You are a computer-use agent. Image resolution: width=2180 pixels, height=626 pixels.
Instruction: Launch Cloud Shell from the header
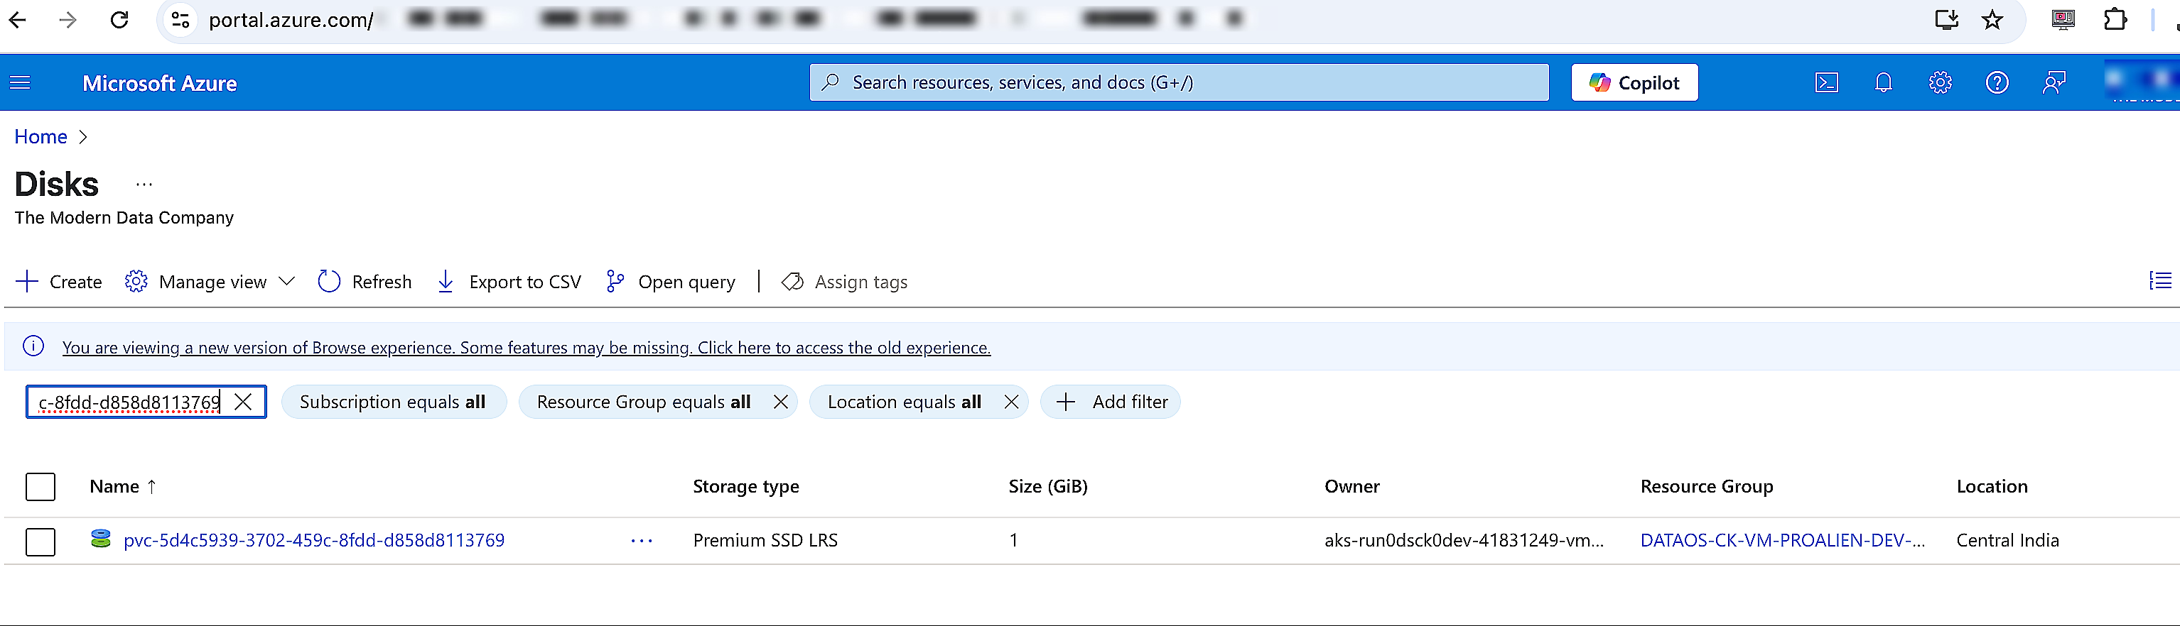pyautogui.click(x=1827, y=83)
